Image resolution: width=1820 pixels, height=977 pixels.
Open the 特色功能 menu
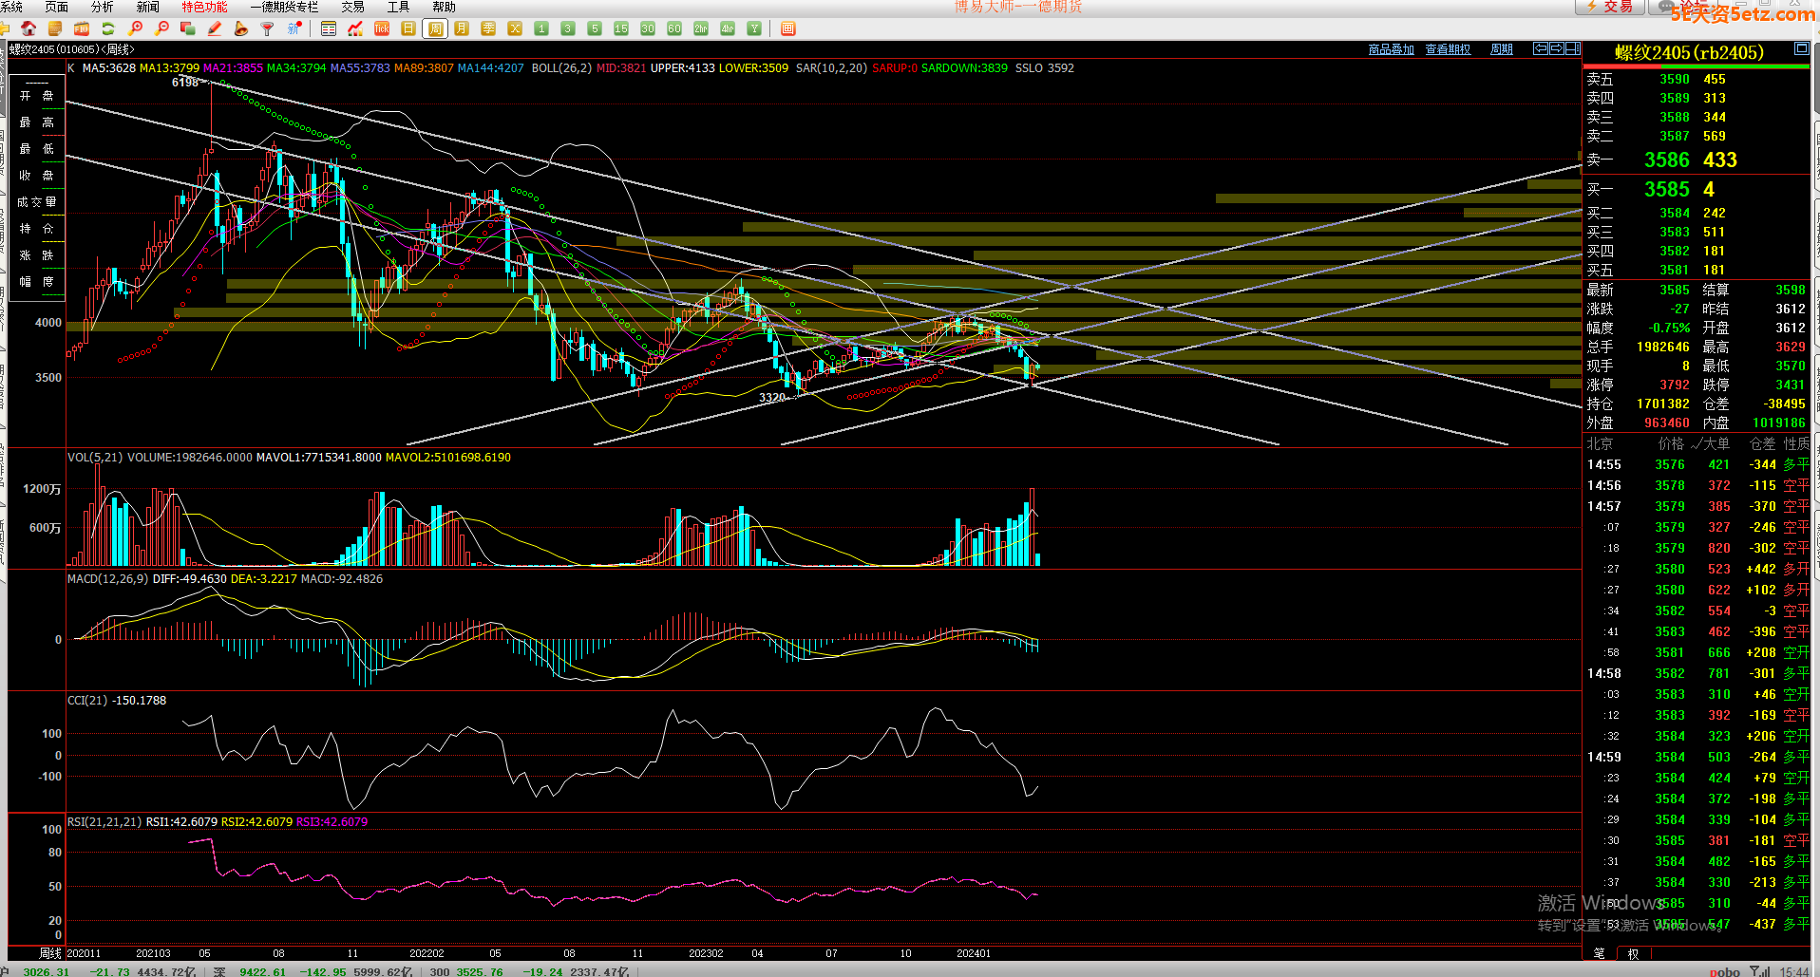204,7
